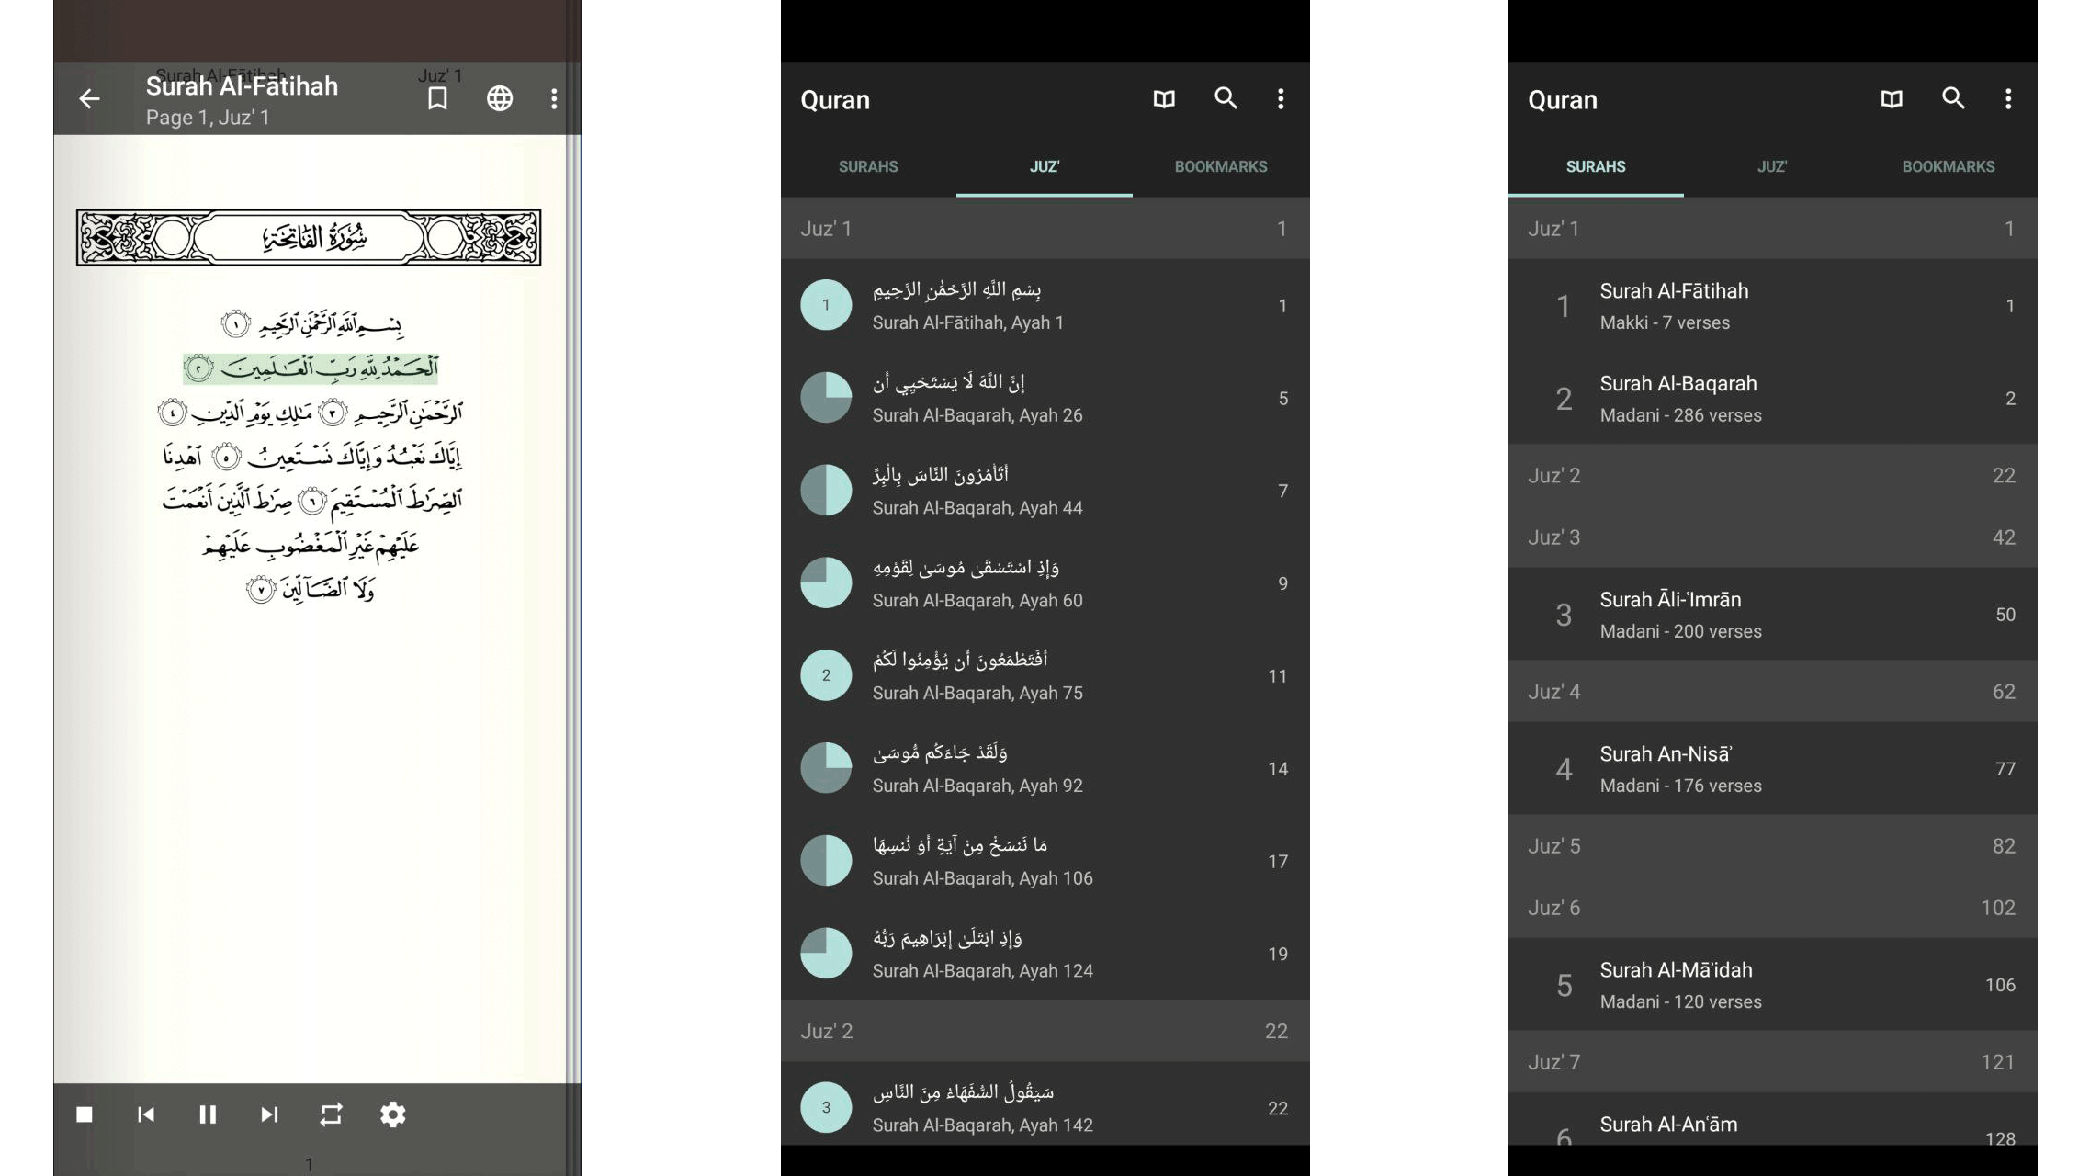Image resolution: width=2090 pixels, height=1176 pixels.
Task: Open last-read book icon in Juz' screen
Action: [x=1164, y=98]
